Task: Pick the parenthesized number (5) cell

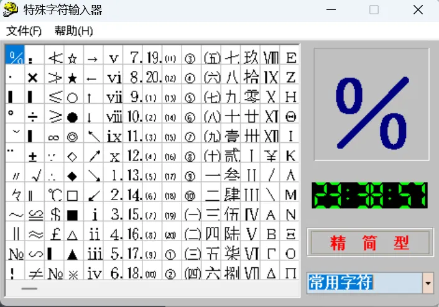Action: pyautogui.click(x=152, y=172)
